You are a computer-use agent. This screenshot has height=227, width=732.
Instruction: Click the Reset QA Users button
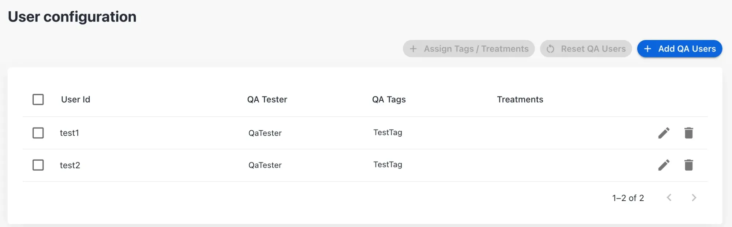pos(586,49)
